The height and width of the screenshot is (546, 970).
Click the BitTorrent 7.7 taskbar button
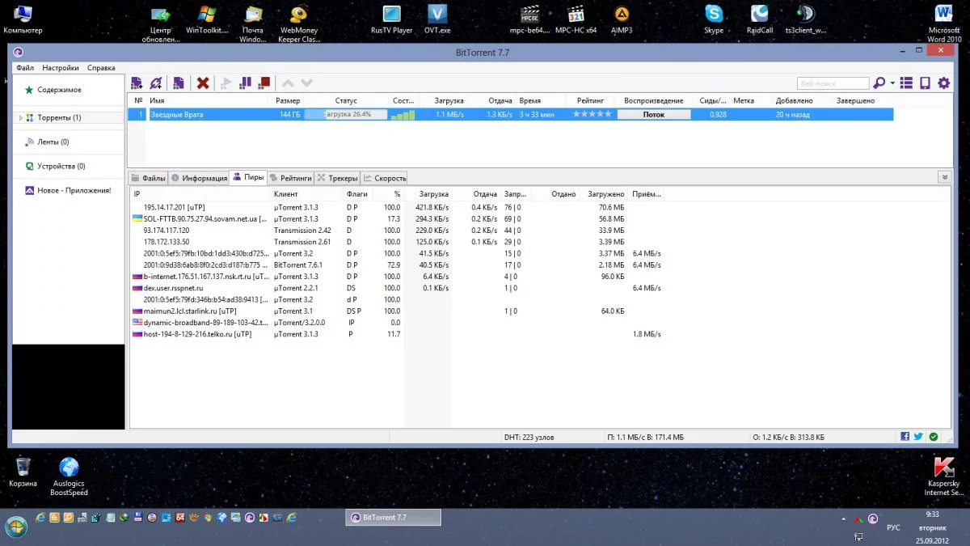pyautogui.click(x=394, y=518)
